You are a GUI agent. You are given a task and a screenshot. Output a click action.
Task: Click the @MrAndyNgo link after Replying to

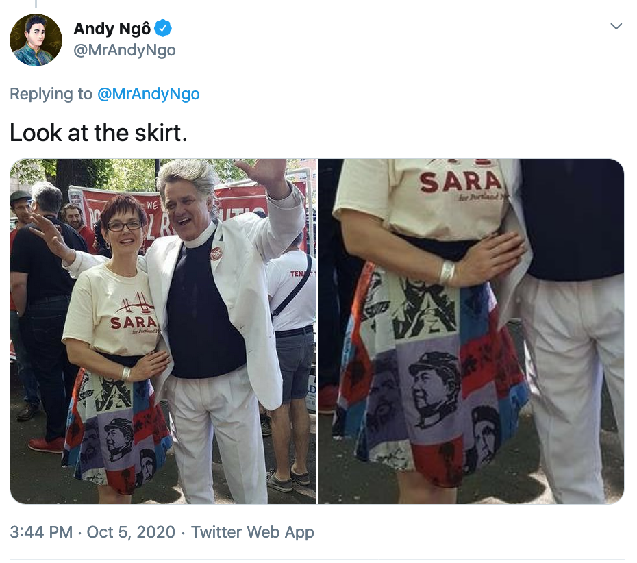pyautogui.click(x=148, y=94)
